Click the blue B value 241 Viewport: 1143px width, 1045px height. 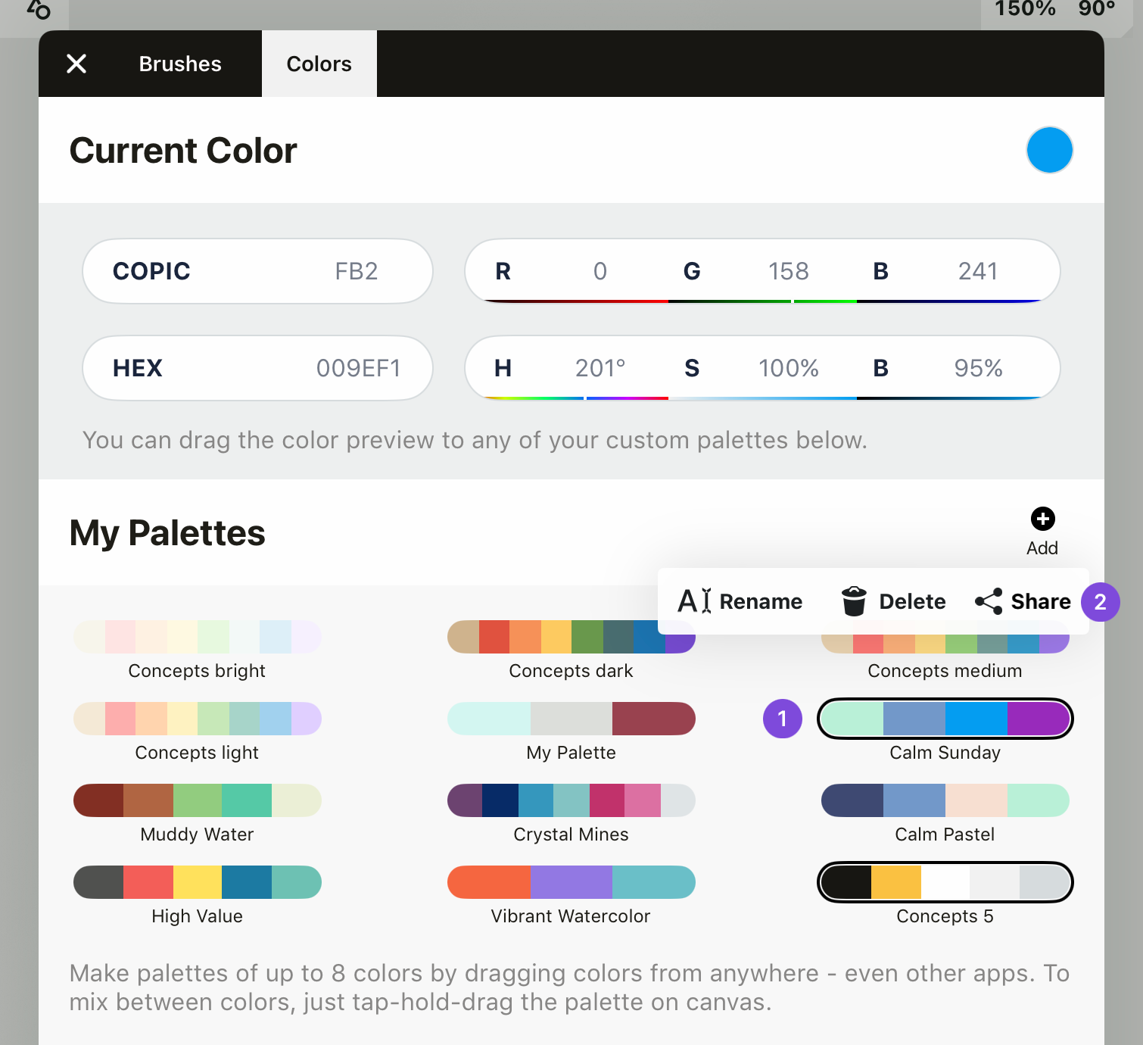pos(977,271)
